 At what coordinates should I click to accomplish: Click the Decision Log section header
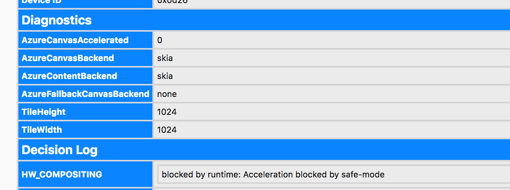click(60, 150)
